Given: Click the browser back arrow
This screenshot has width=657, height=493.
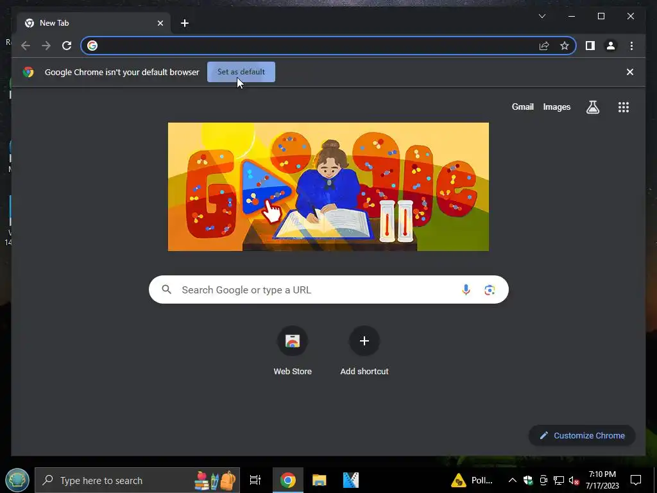Looking at the screenshot, I should (26, 46).
